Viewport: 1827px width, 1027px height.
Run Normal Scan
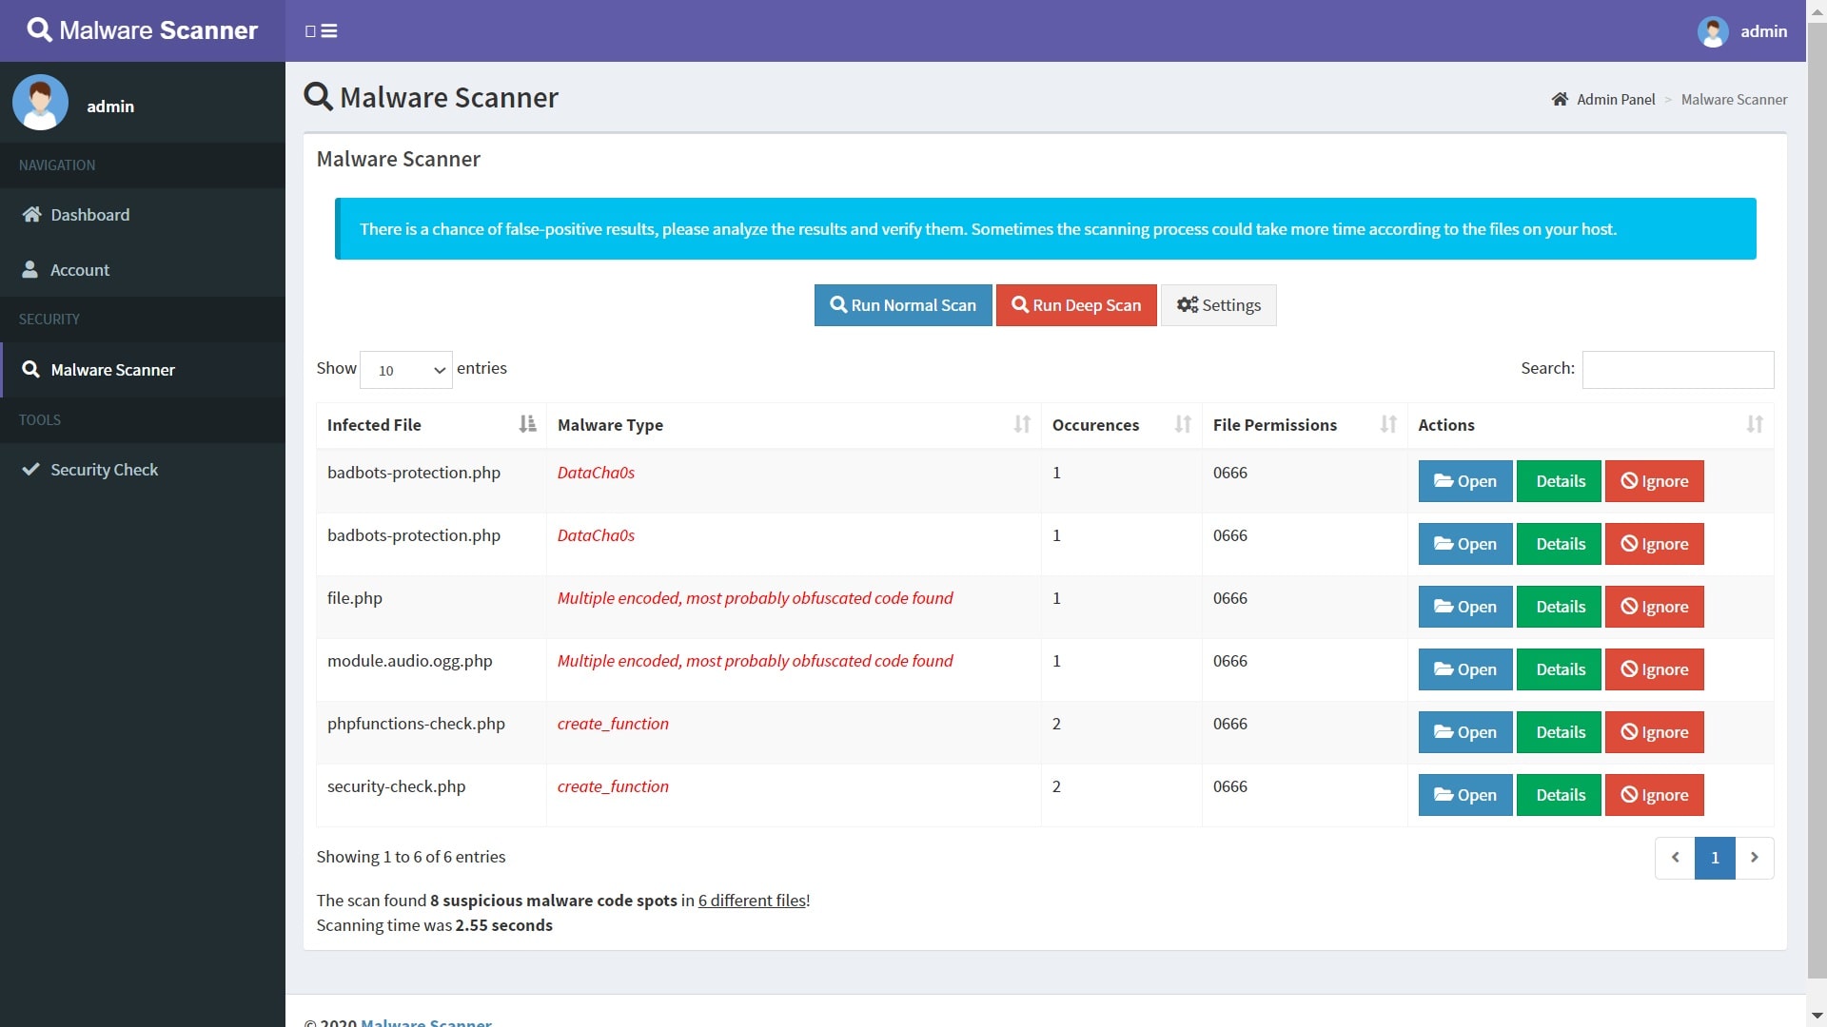click(x=903, y=305)
